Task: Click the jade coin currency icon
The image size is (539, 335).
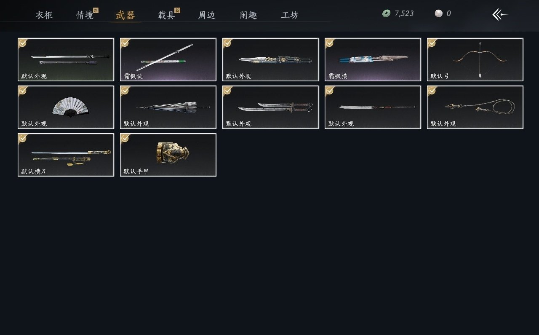Action: 386,13
